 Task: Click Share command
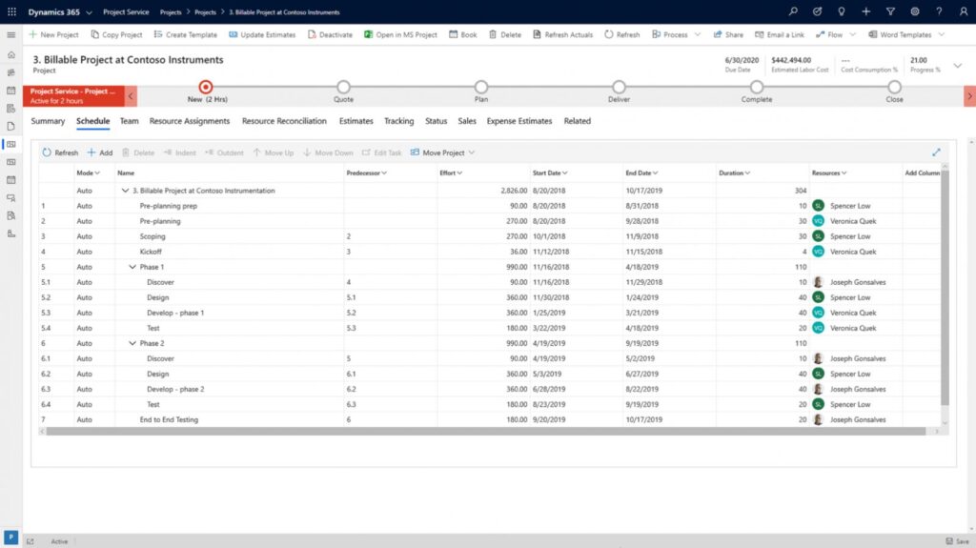pos(728,35)
